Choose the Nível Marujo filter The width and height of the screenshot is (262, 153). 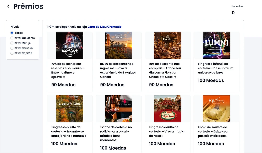pyautogui.click(x=12, y=43)
